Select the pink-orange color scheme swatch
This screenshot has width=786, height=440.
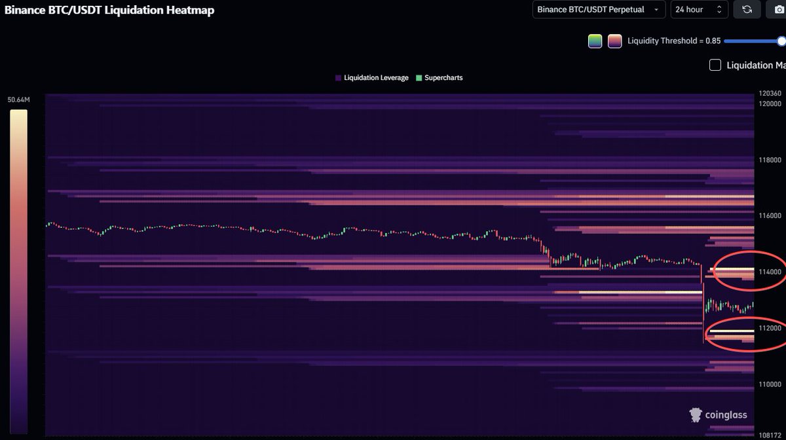pyautogui.click(x=614, y=41)
